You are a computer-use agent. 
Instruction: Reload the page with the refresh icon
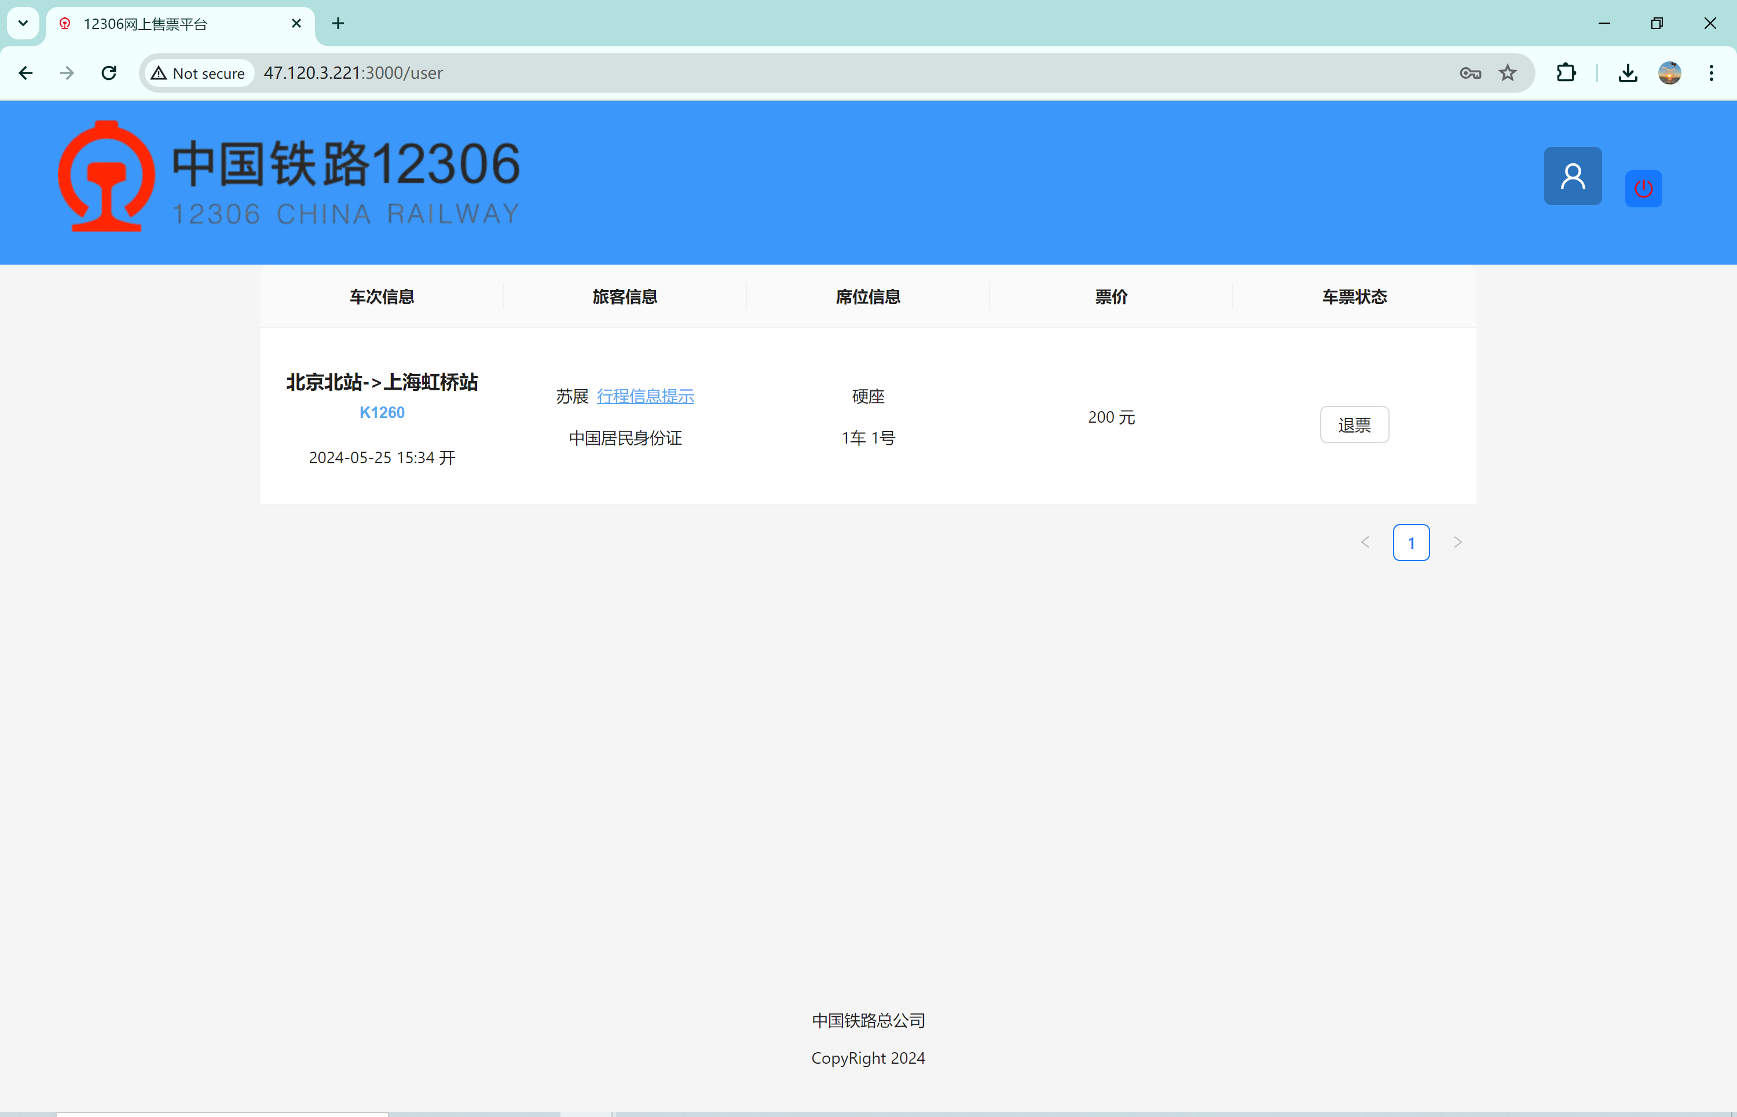coord(109,74)
